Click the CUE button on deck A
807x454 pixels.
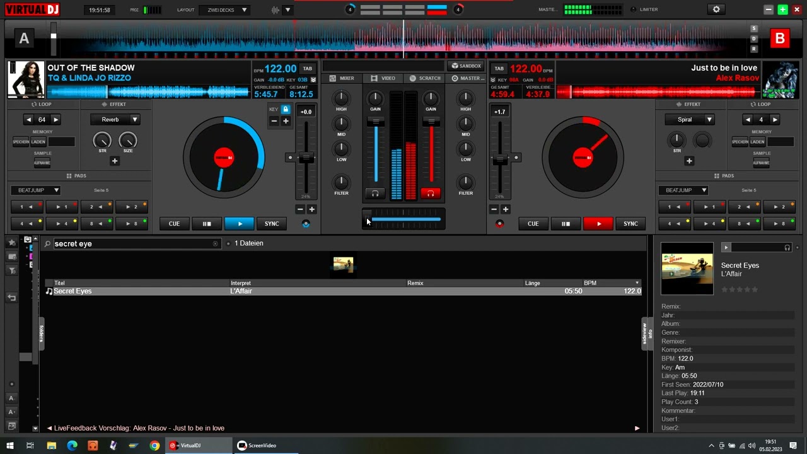point(174,224)
